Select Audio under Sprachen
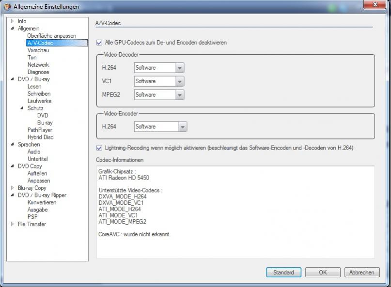391x287 pixels. pos(34,151)
